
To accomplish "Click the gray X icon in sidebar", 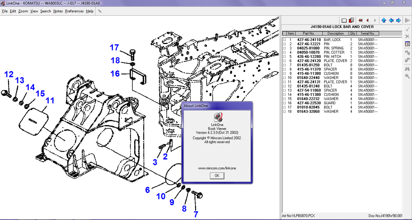I will tap(407, 36).
